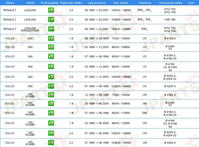Click the Rodzaj paliwa column header
199x147 pixels.
(49, 3)
